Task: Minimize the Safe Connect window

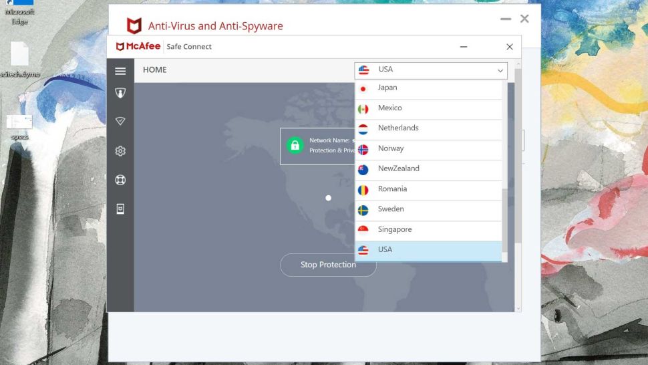Action: tap(464, 47)
